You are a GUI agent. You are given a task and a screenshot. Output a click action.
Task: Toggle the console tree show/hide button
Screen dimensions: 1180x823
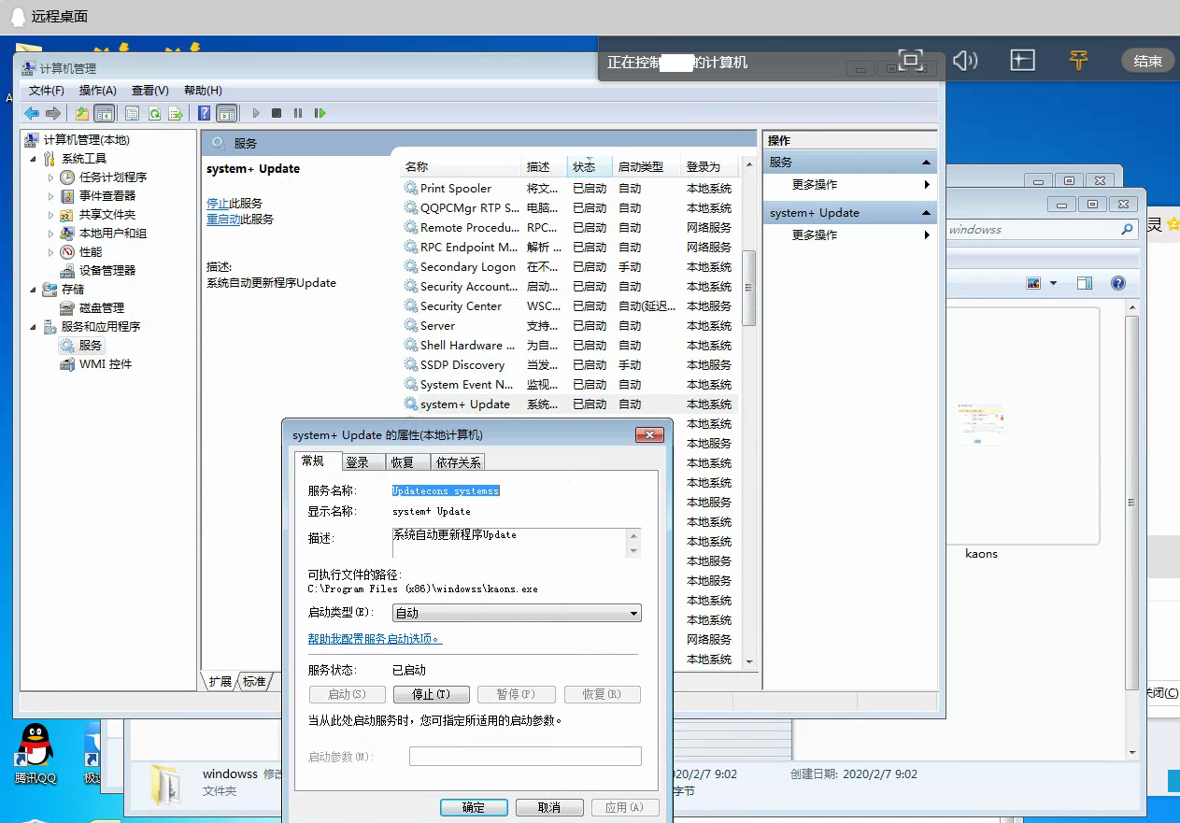[x=105, y=113]
